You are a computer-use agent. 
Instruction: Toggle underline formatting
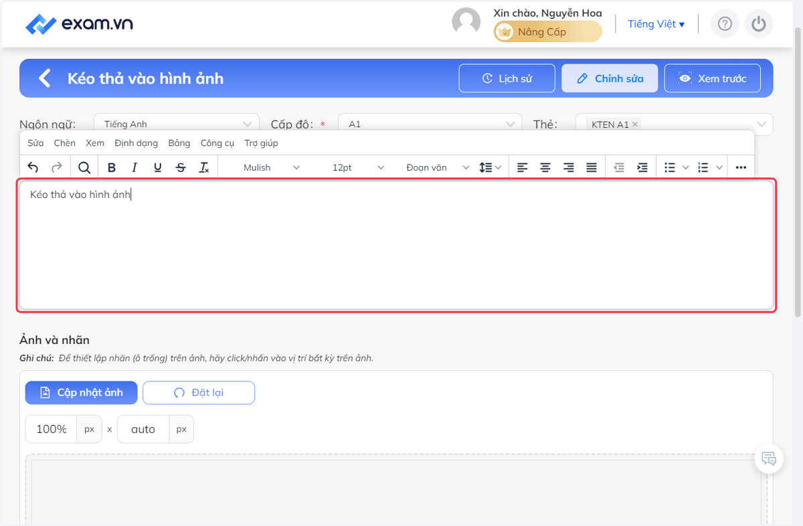pos(157,167)
